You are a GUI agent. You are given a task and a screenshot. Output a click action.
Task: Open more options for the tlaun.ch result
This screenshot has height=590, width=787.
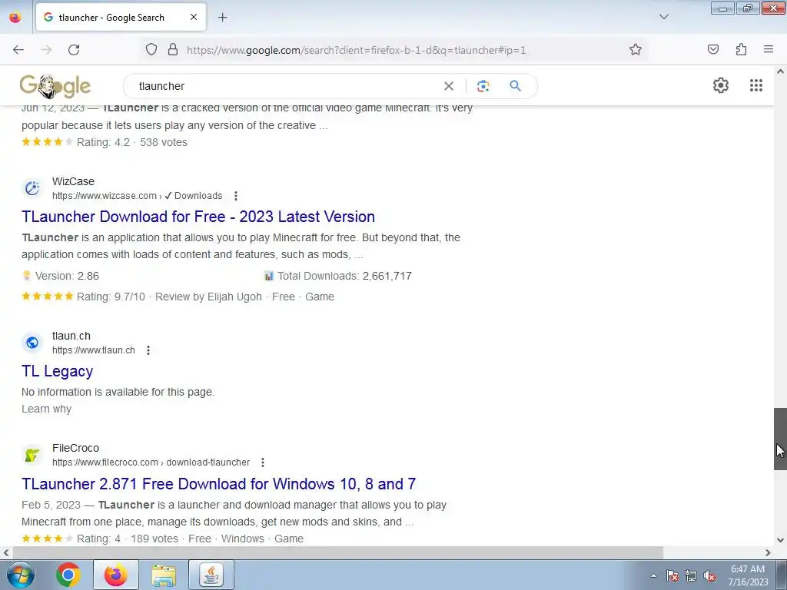pos(148,350)
